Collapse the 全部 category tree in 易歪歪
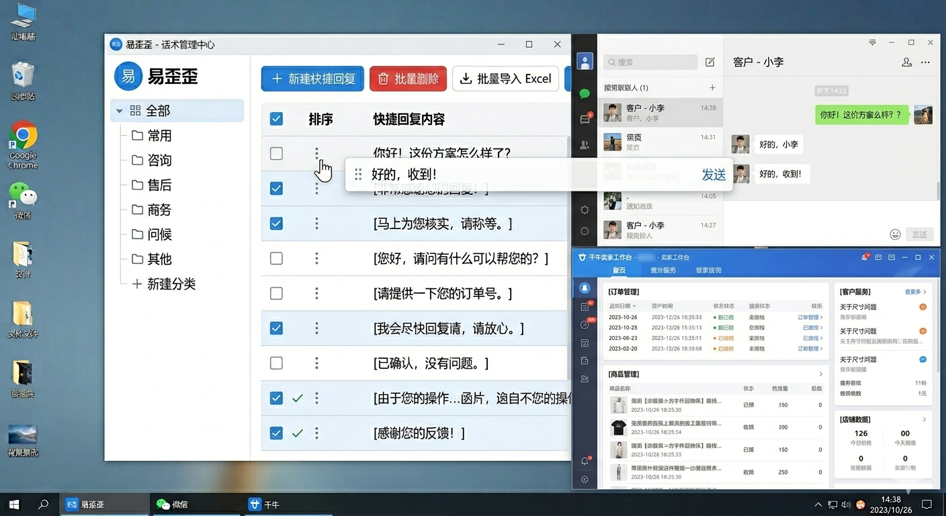 point(120,111)
